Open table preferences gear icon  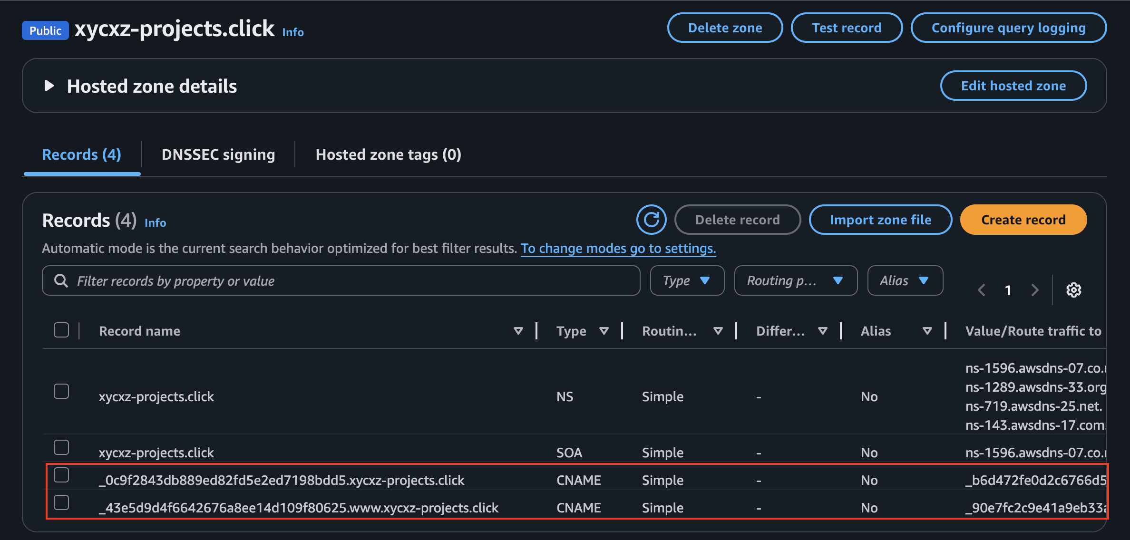[1073, 290]
